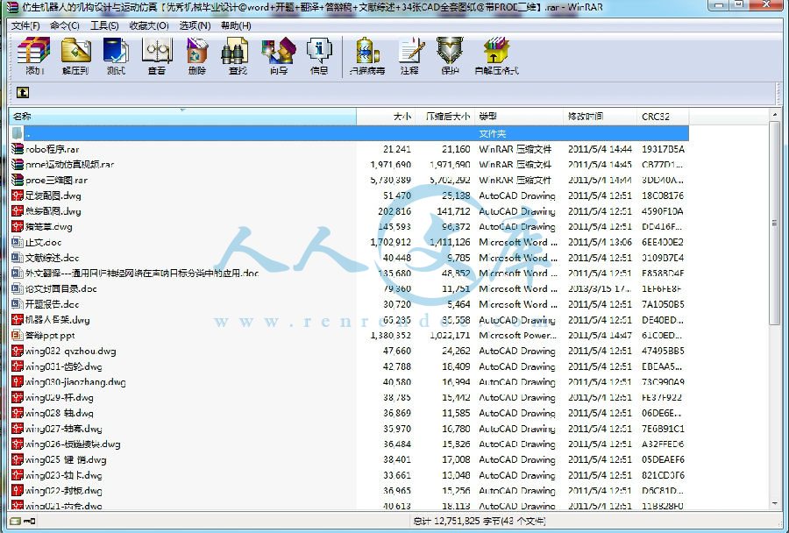Click the drive icon in status bar
The width and height of the screenshot is (789, 533).
(15, 521)
